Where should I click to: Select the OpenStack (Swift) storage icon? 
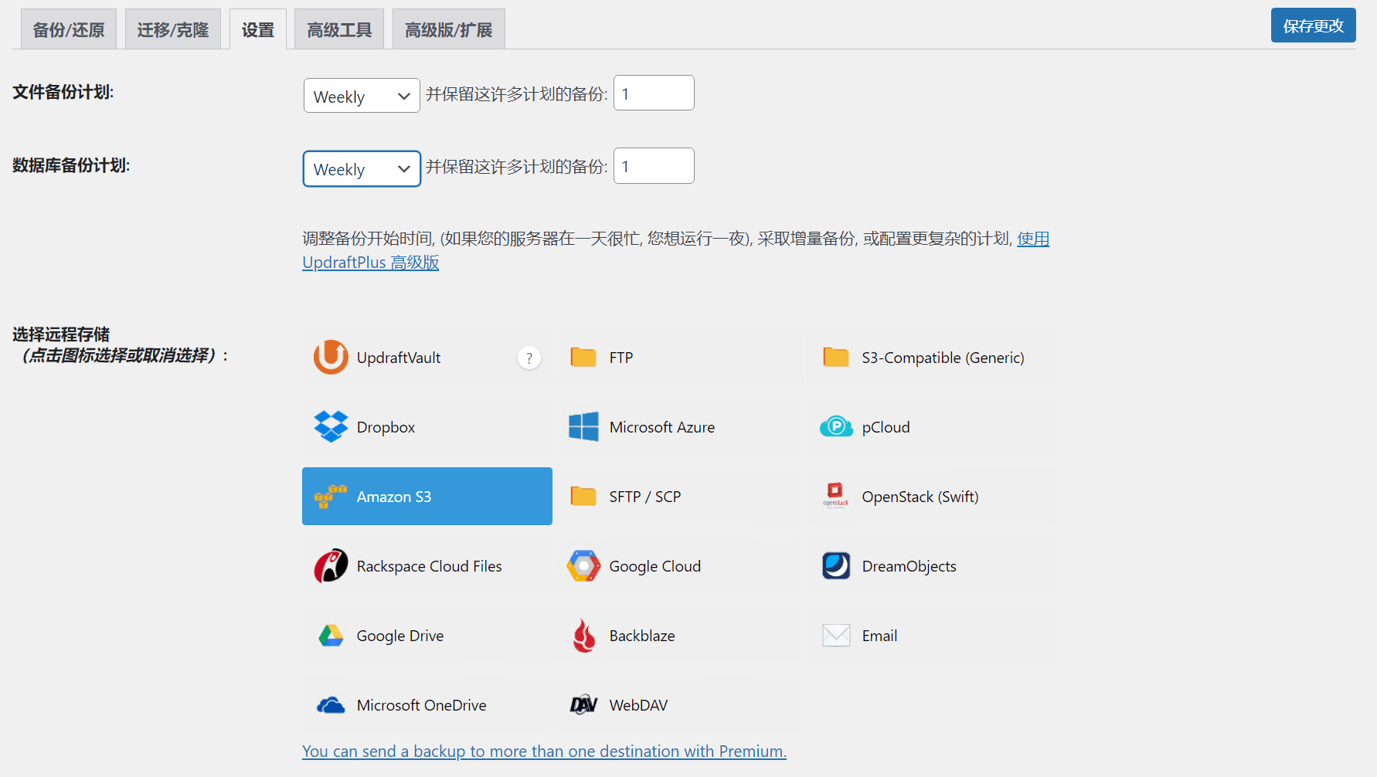tap(899, 496)
